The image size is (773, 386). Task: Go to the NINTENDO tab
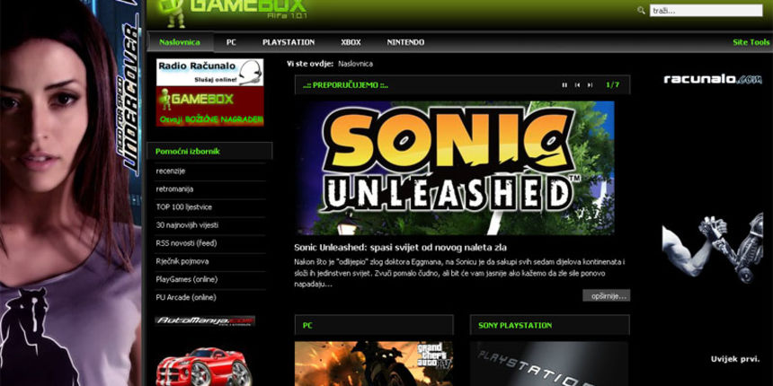pyautogui.click(x=405, y=42)
